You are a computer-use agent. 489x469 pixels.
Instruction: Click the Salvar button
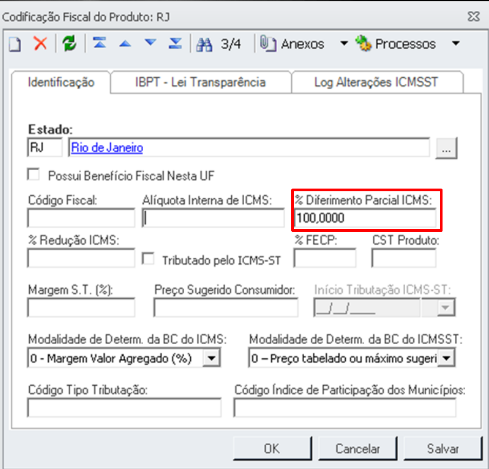tap(443, 448)
